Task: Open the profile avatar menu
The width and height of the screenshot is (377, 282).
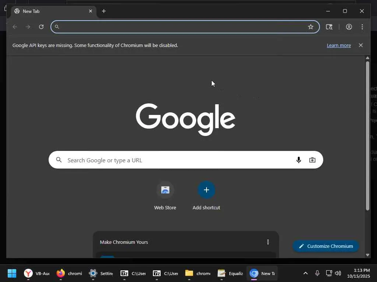Action: [349, 27]
